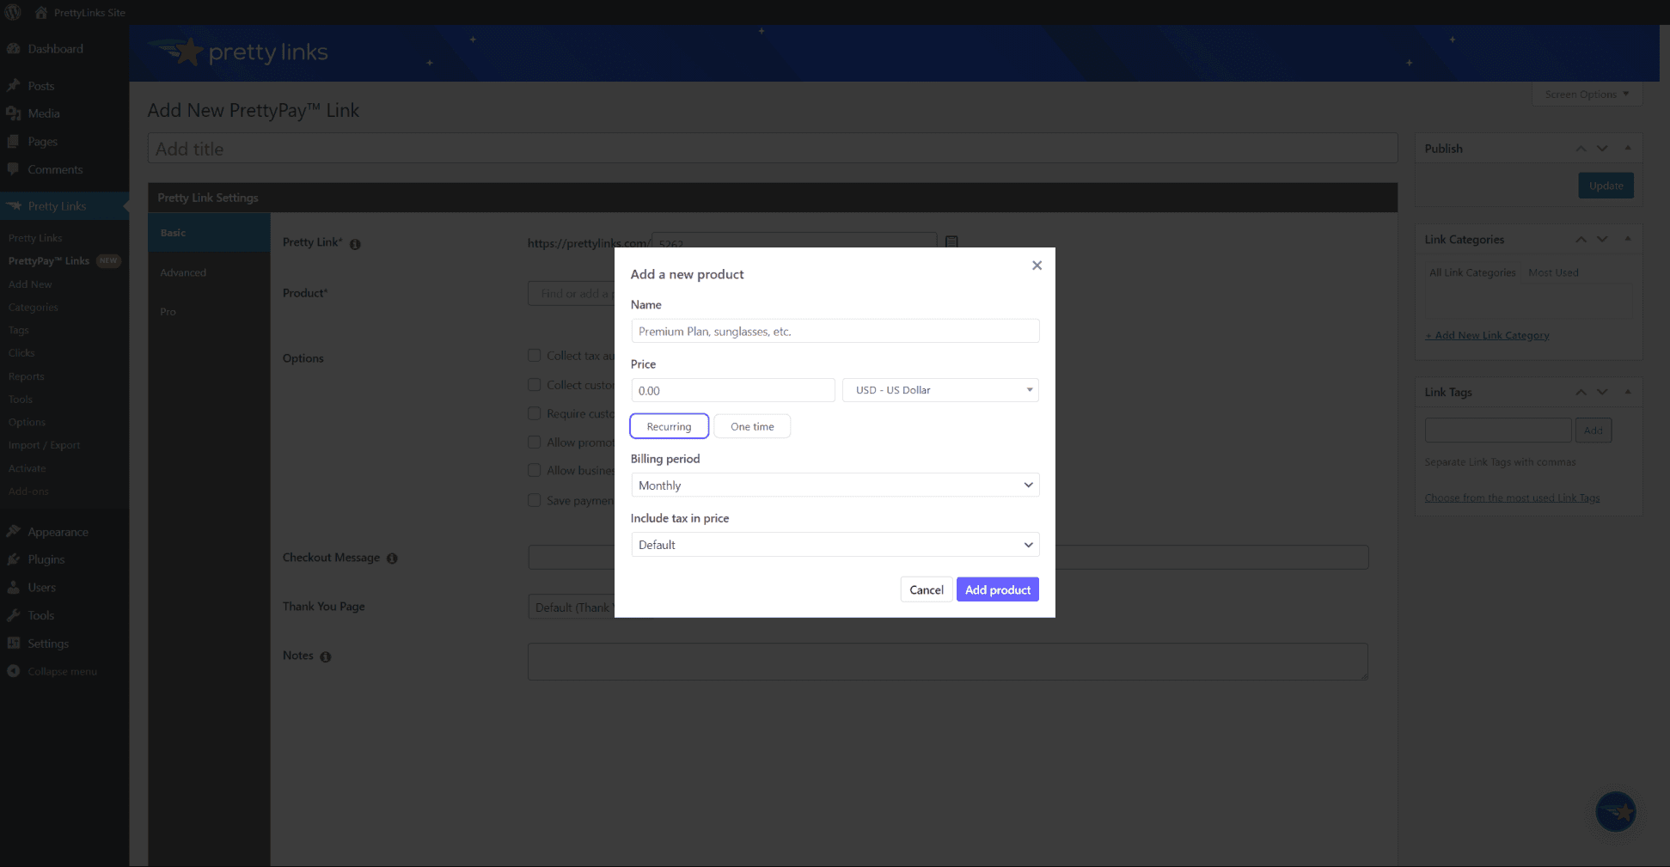
Task: Type a product name in the Name field
Action: (x=834, y=331)
